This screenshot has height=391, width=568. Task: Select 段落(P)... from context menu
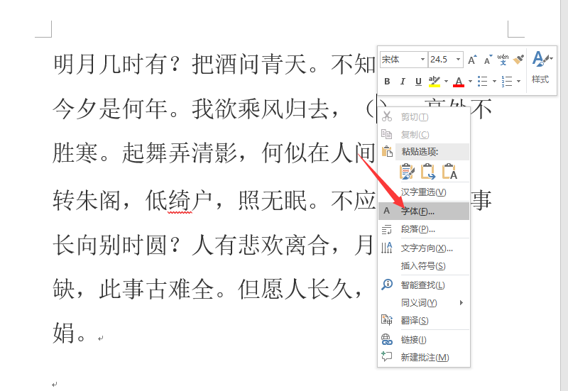pos(424,229)
